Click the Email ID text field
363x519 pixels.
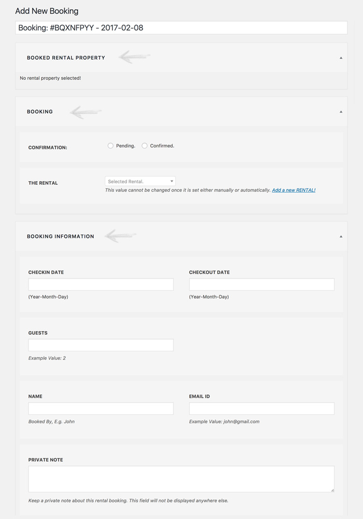[x=261, y=408]
